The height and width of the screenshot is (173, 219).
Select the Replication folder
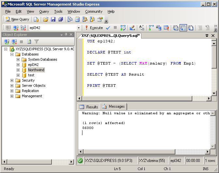coord(30,91)
